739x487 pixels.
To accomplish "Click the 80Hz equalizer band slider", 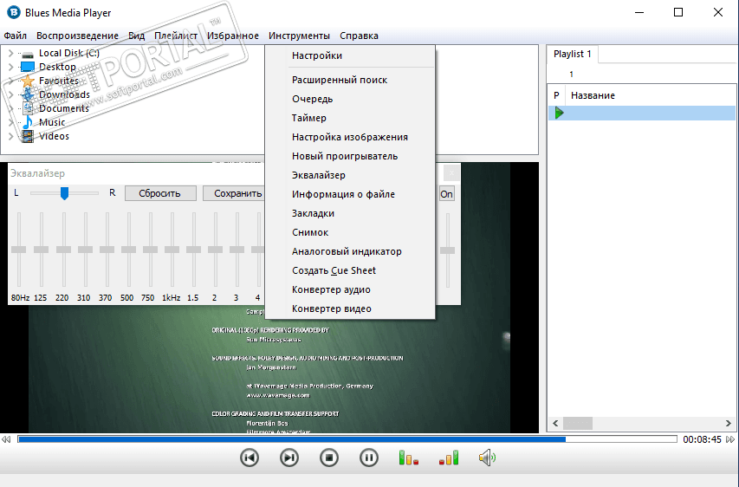I will click(x=19, y=250).
